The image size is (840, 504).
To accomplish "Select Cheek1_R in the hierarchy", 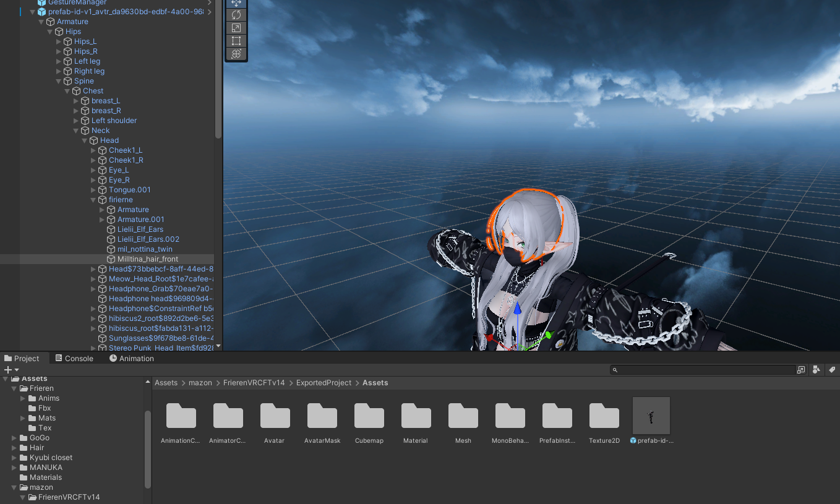I will pyautogui.click(x=126, y=160).
